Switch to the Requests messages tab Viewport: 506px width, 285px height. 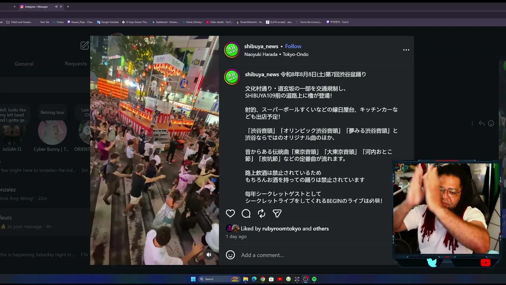click(76, 64)
